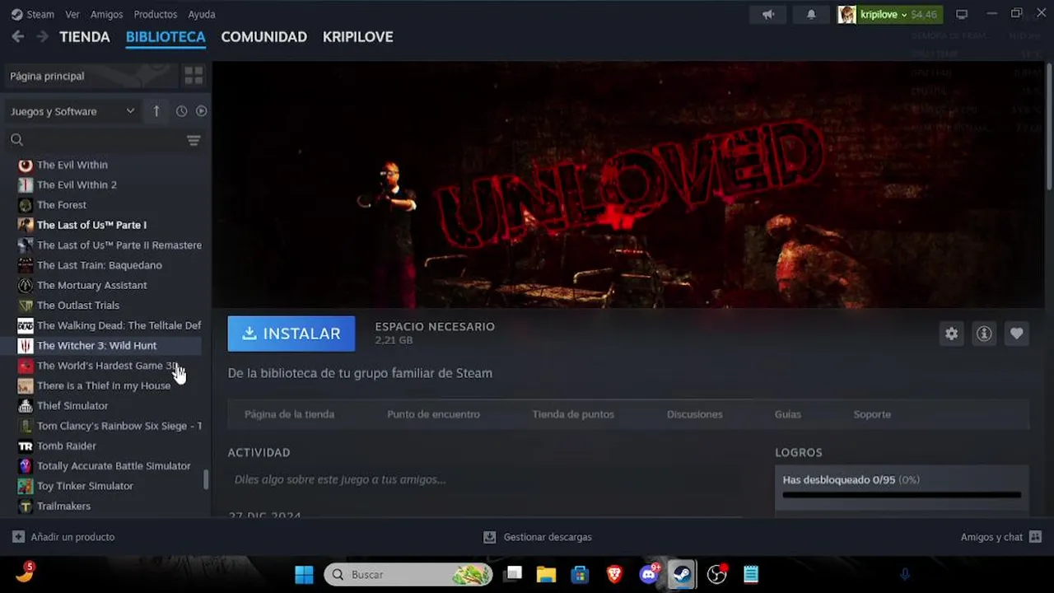Toggle the library grid view icon
Screen dimensions: 1054x593
tap(194, 76)
